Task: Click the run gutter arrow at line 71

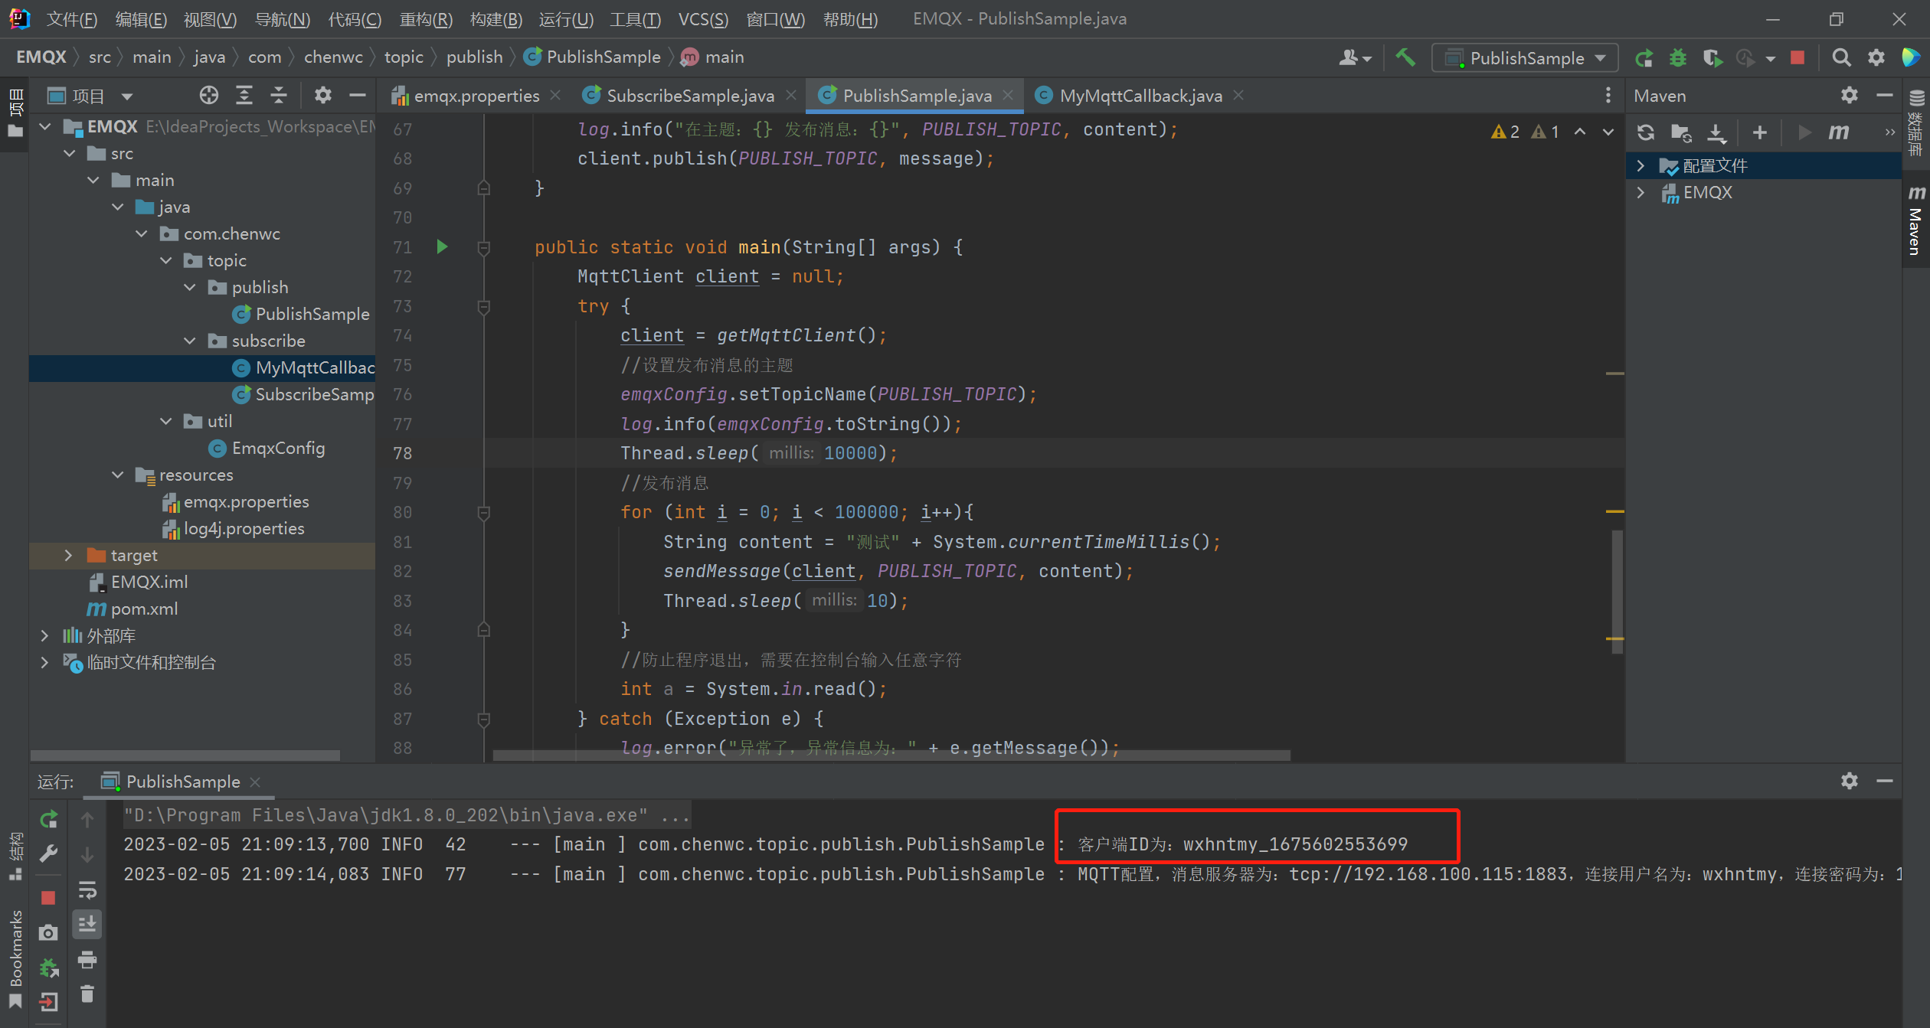Action: (x=442, y=246)
